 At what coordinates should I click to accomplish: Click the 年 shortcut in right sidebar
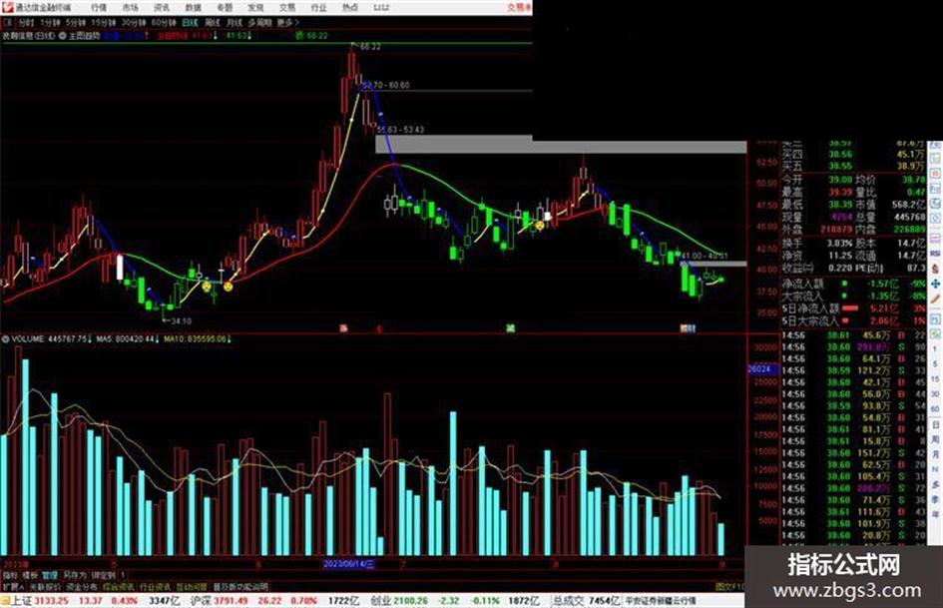click(x=935, y=514)
